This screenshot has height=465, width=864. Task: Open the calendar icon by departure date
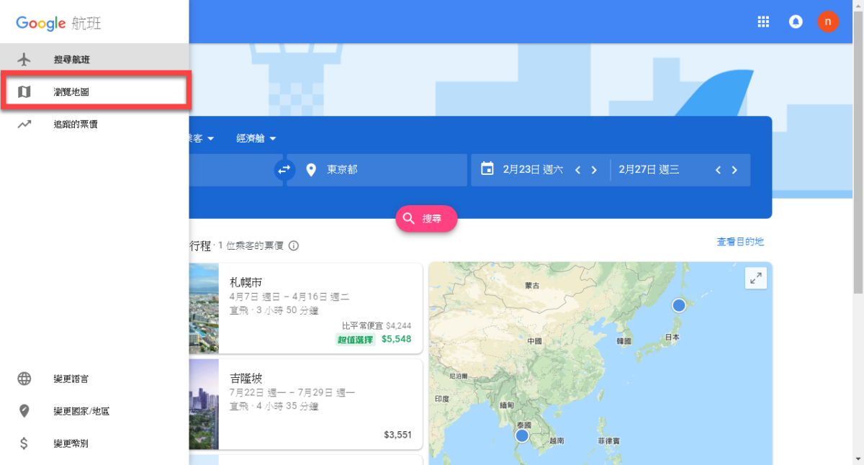click(x=487, y=169)
